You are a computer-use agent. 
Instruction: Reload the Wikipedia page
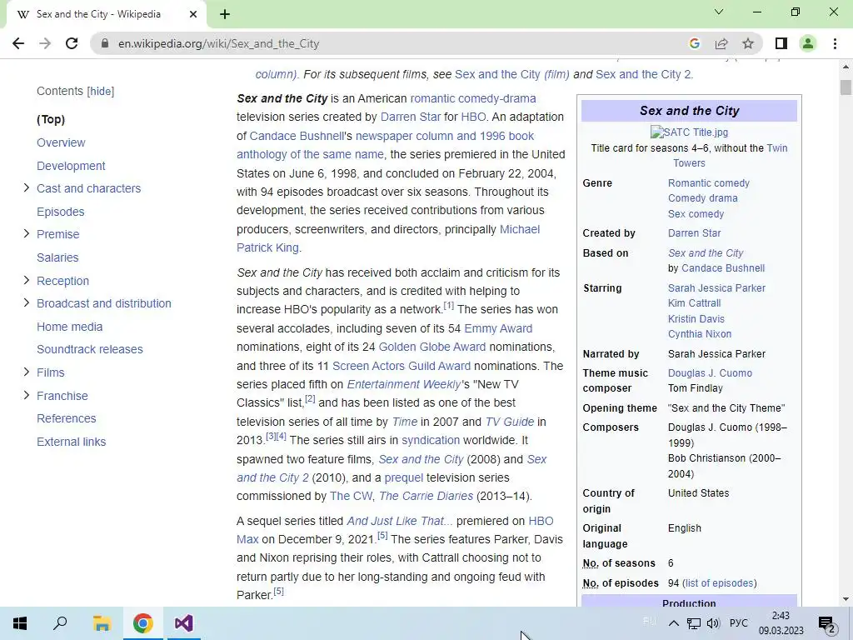pyautogui.click(x=72, y=43)
